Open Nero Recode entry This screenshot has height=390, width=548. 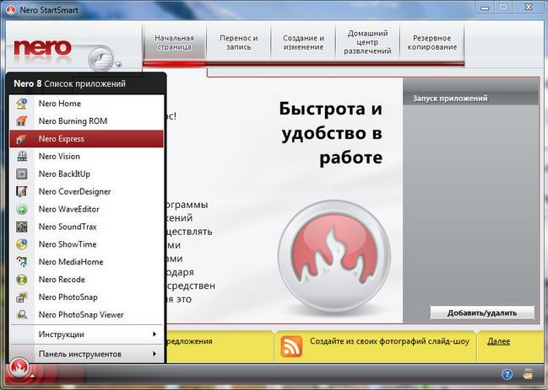[87, 280]
